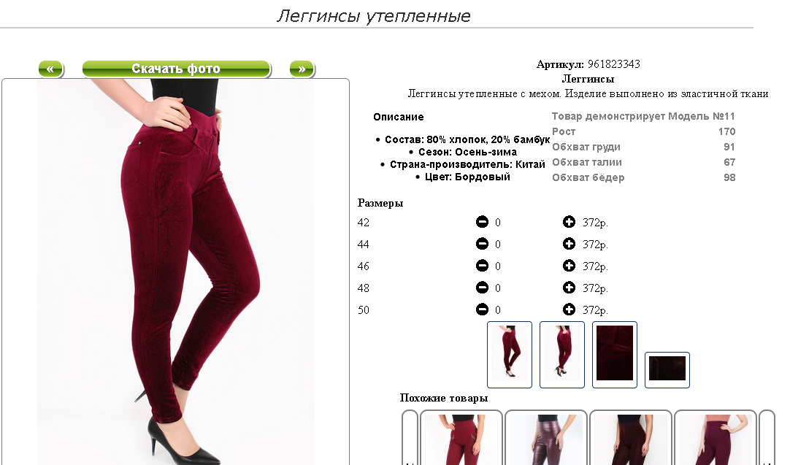Open first leggings side-view thumbnail
Screen dimensions: 790x465
[510, 355]
